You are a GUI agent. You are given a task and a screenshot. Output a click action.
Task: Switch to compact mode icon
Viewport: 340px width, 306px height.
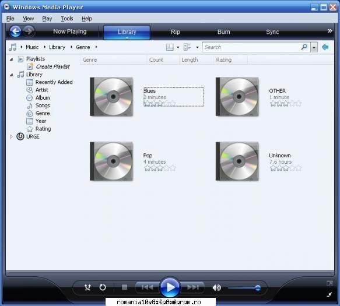click(x=330, y=294)
